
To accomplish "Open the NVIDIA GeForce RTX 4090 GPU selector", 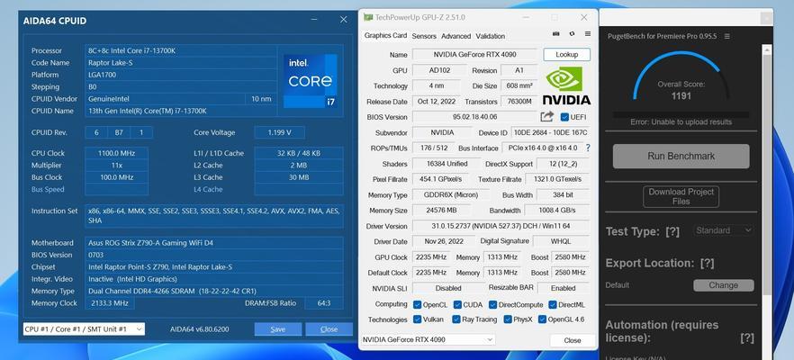I will [428, 339].
